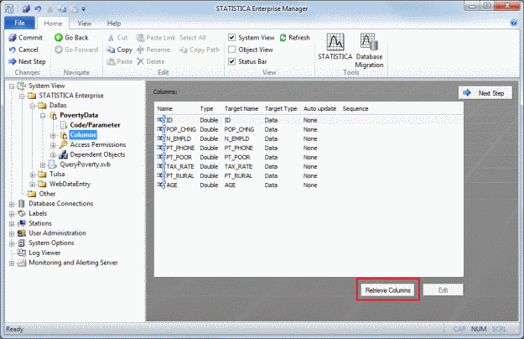Click the Sequence column header
Image resolution: width=524 pixels, height=339 pixels.
355,108
